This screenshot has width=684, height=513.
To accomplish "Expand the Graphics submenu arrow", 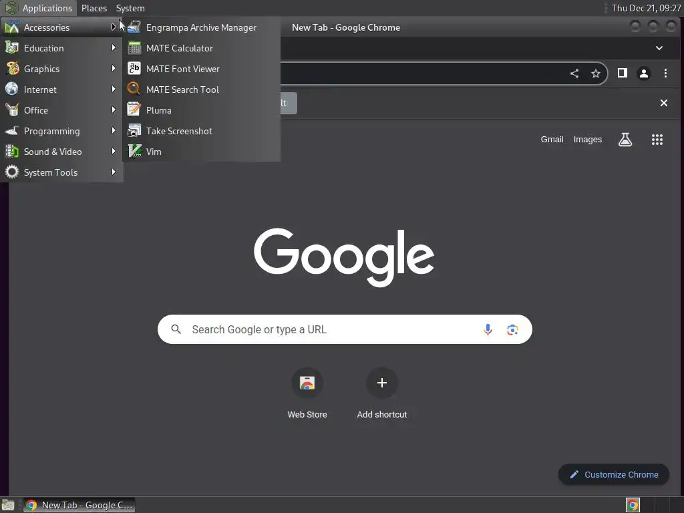I will click(x=114, y=69).
